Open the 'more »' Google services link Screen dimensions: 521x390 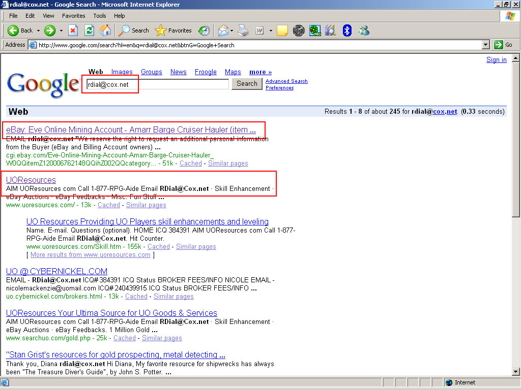[260, 72]
